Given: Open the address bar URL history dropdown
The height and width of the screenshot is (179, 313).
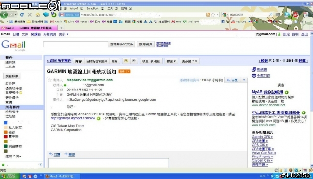Looking at the screenshot, I should (217, 15).
